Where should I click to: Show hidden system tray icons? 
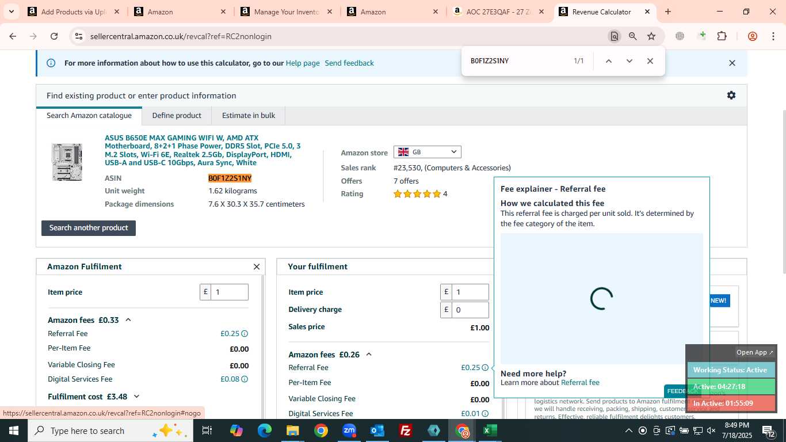point(628,430)
